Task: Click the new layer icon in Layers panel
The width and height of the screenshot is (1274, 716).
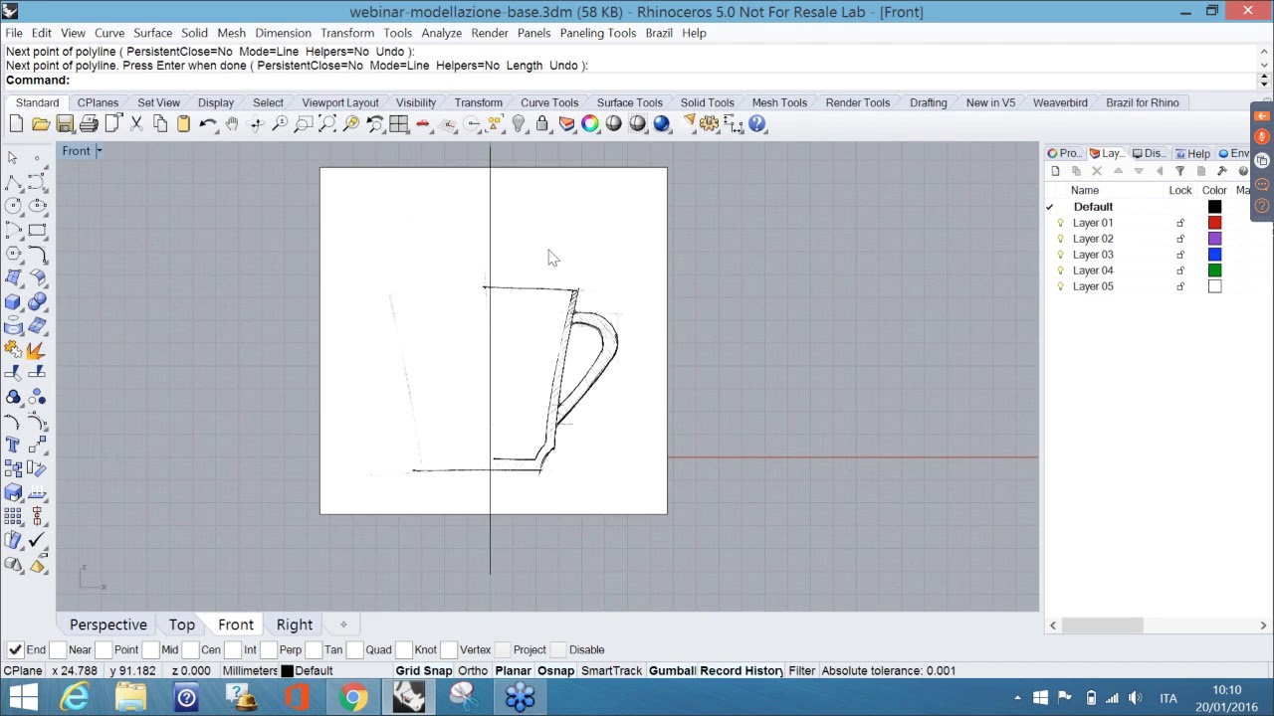Action: coord(1055,171)
